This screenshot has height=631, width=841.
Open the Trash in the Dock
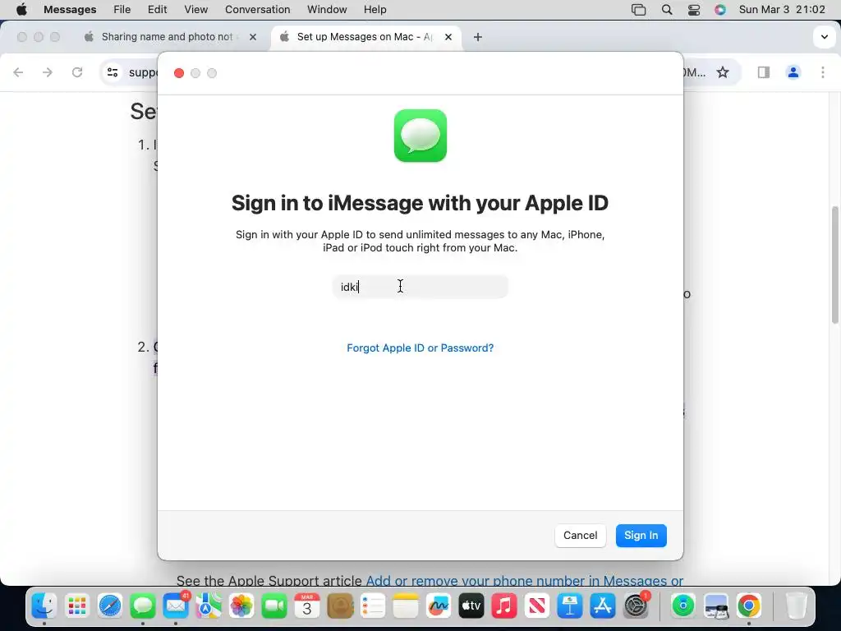796,606
